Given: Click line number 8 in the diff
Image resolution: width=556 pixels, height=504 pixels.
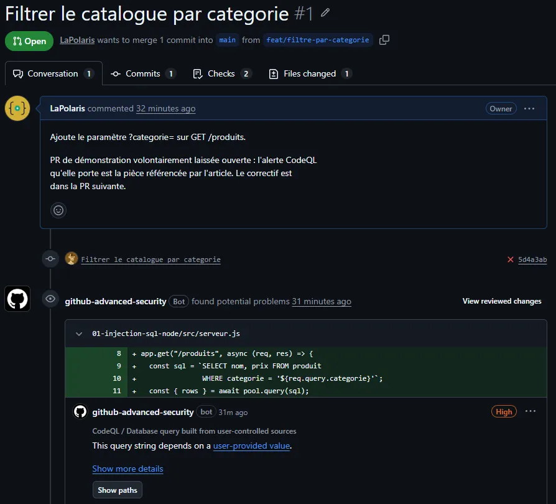Looking at the screenshot, I should click(119, 353).
